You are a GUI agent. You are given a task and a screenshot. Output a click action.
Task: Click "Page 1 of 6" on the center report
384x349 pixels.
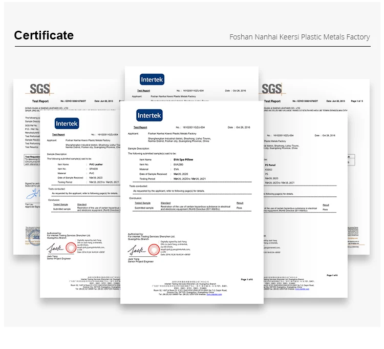(246, 279)
